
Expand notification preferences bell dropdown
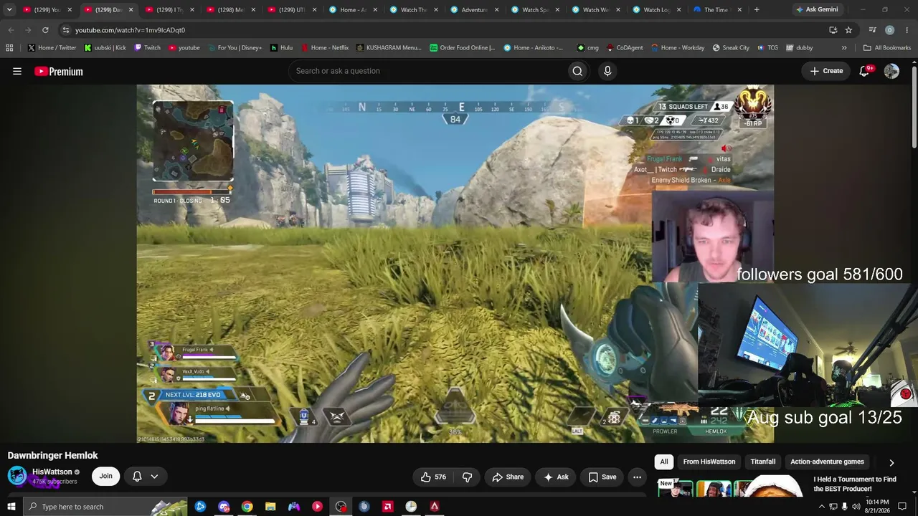pos(145,477)
